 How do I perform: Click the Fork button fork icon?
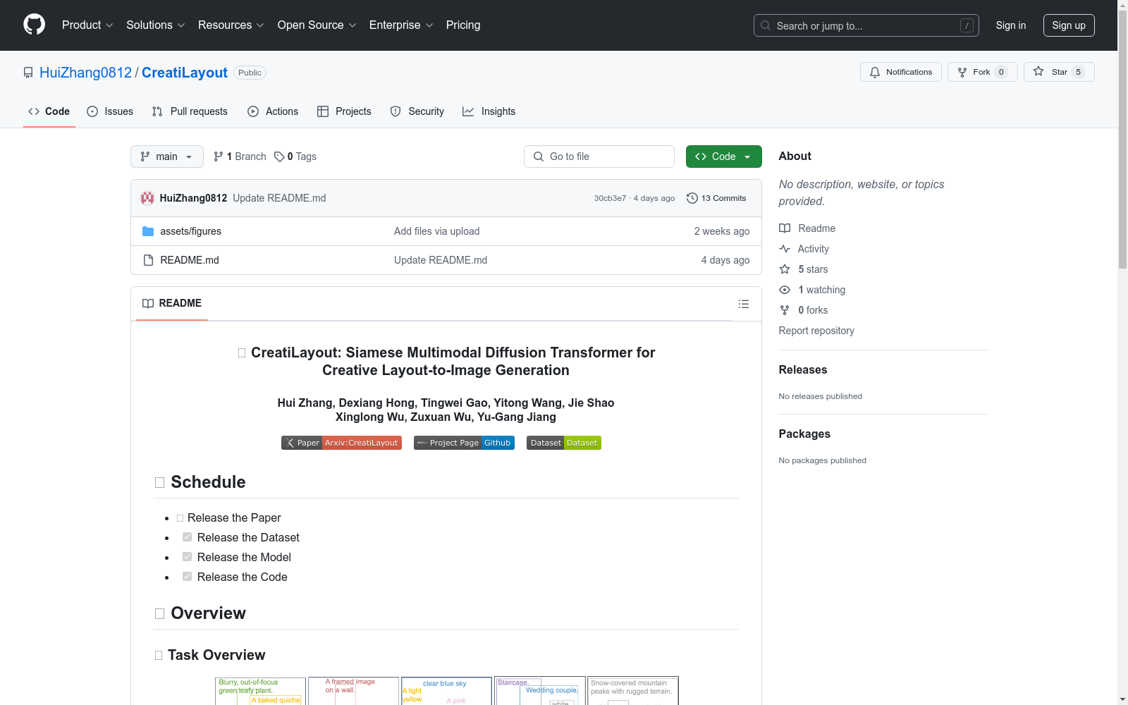coord(962,72)
